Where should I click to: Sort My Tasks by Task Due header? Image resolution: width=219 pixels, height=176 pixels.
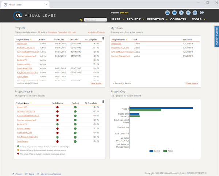(188, 40)
